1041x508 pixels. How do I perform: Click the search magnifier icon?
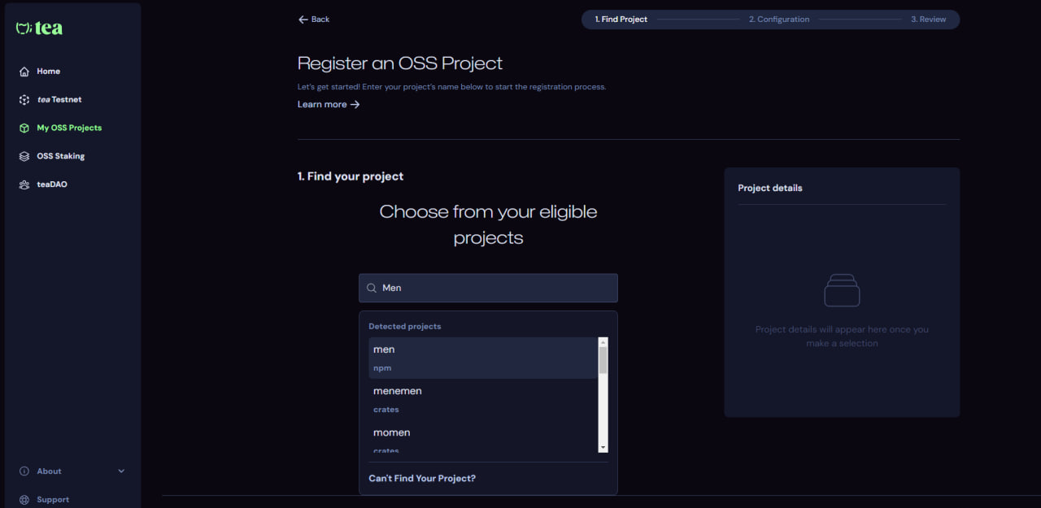372,288
